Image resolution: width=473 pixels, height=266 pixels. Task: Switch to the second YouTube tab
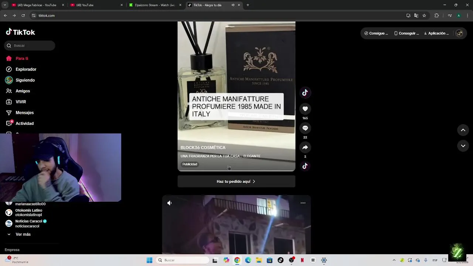[x=96, y=5]
